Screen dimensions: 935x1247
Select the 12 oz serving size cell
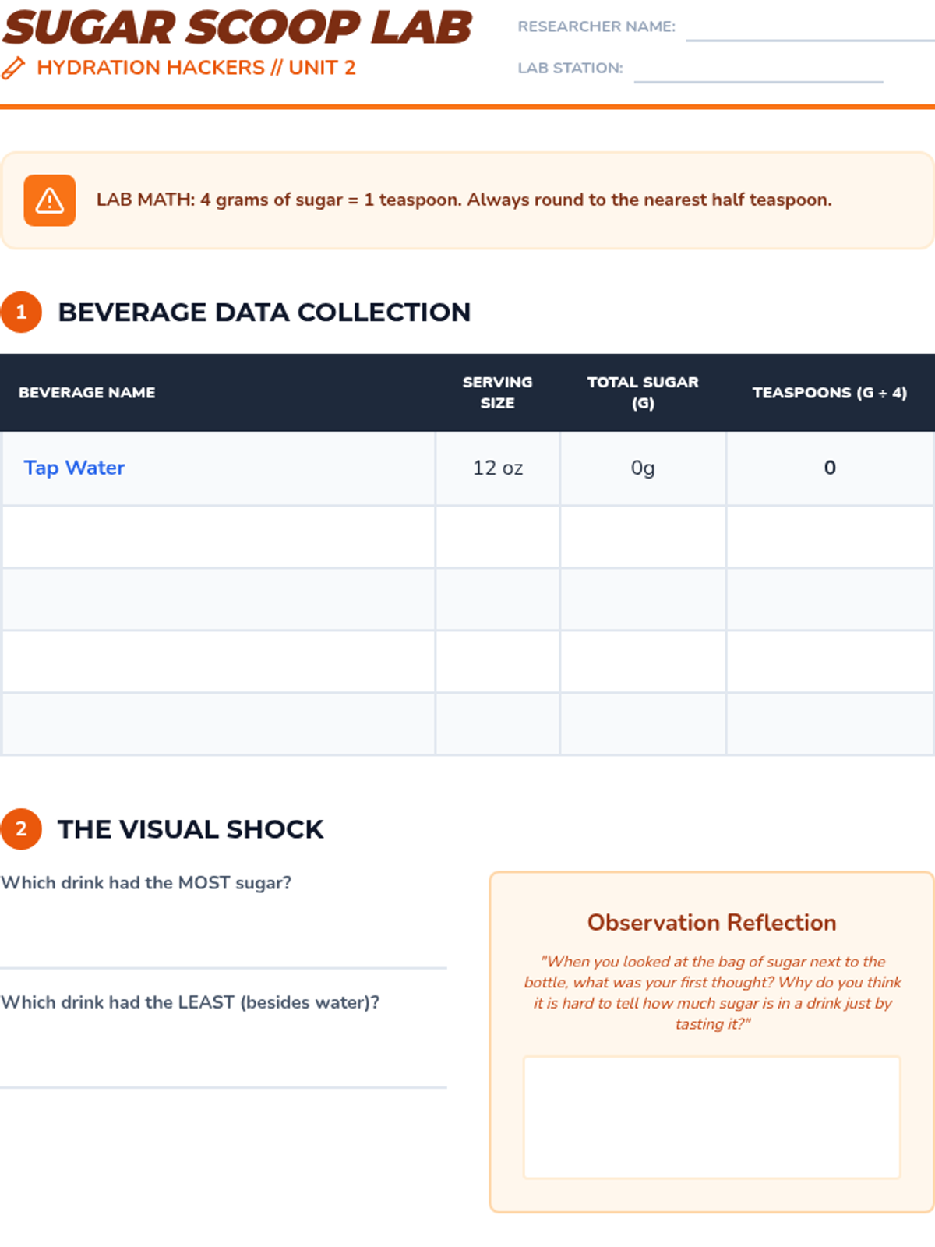point(497,468)
